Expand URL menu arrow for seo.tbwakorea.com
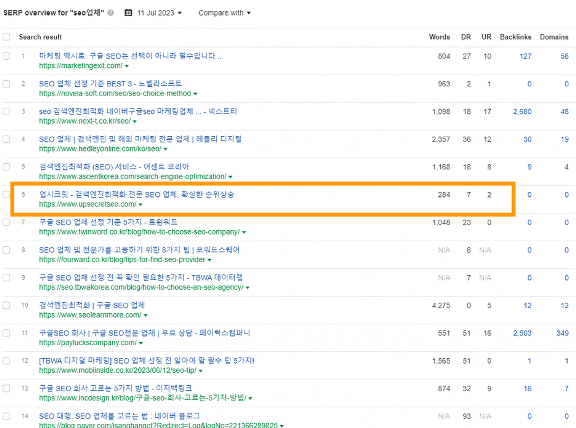The image size is (576, 428). [248, 288]
